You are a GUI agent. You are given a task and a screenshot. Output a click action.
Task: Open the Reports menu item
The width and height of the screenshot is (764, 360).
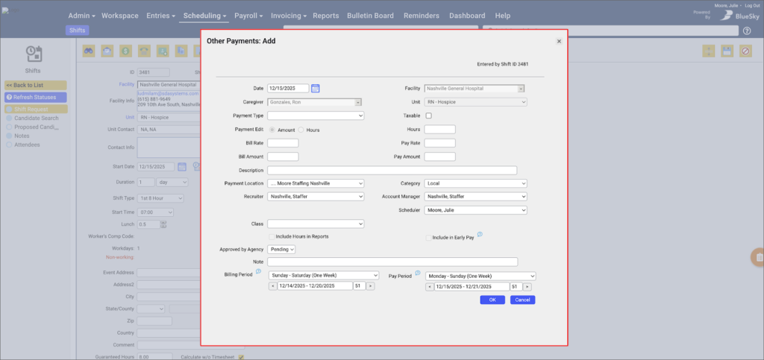pyautogui.click(x=325, y=16)
